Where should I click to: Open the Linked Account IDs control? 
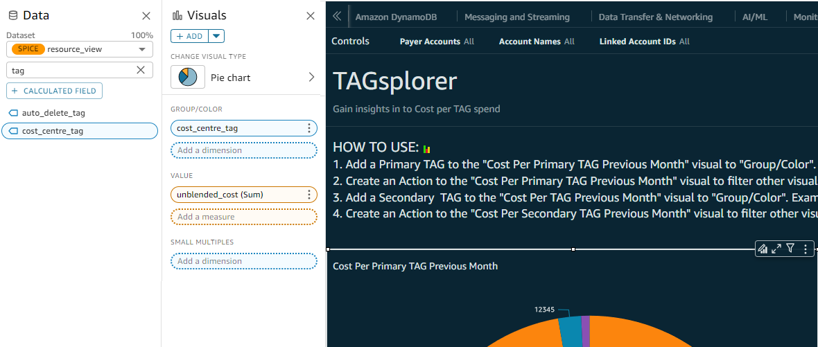[644, 41]
